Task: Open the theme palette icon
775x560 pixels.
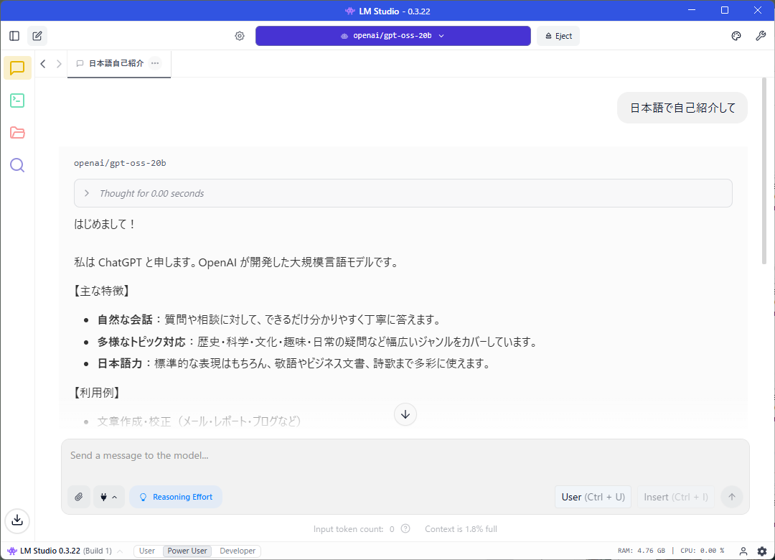Action: 736,36
